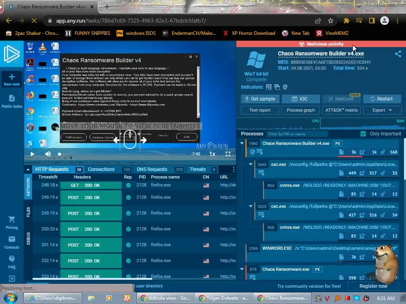Open Text report
This screenshot has height=304, width=406.
point(260,110)
